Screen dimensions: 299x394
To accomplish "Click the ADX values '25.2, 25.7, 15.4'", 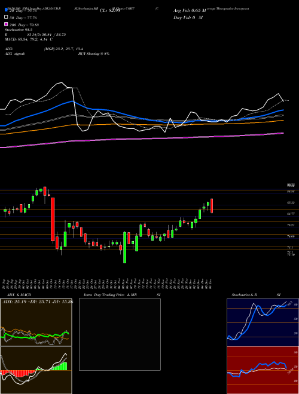I will pos(69,49).
